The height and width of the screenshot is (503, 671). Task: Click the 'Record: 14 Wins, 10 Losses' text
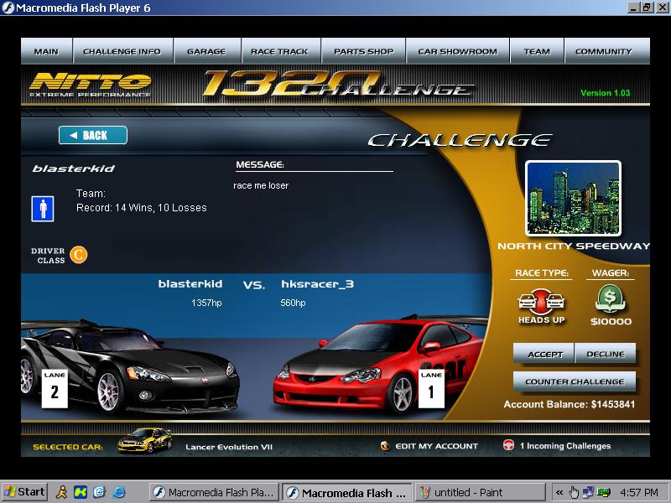141,208
